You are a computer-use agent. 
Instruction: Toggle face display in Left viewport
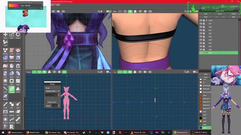[130, 72]
